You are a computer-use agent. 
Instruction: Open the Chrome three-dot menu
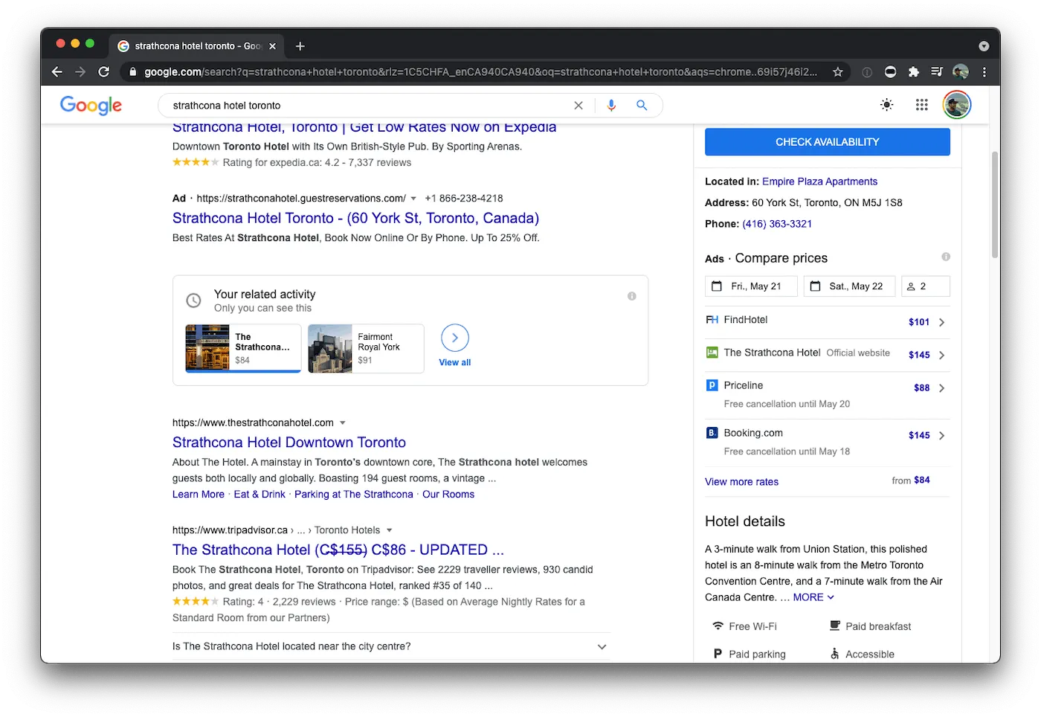tap(984, 72)
